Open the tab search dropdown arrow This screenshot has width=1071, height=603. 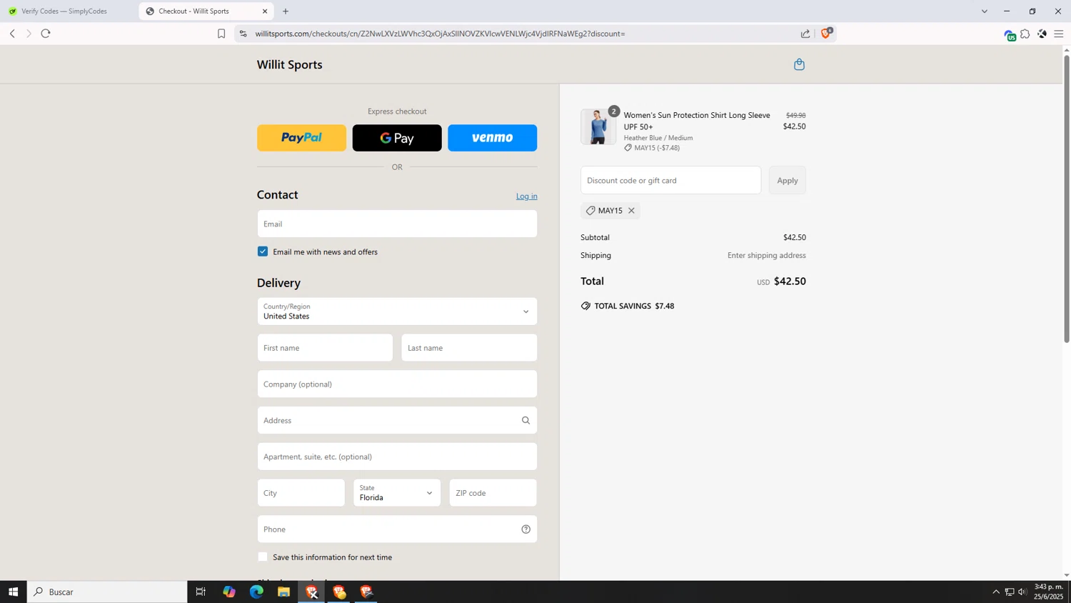(x=984, y=11)
